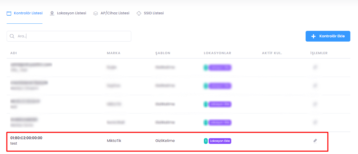358x154 pixels.
Task: Click the green "1" badge in test row
Action: coord(206,141)
